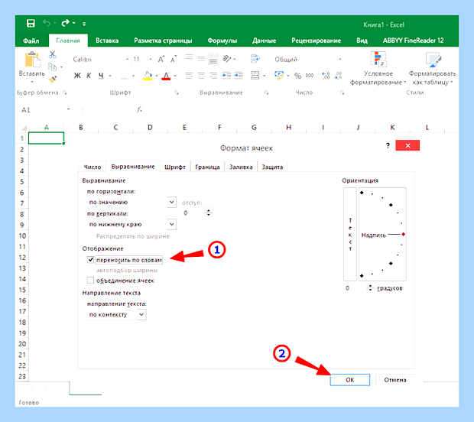Open the Вставка ribbon tab
The width and height of the screenshot is (474, 422).
pyautogui.click(x=107, y=41)
